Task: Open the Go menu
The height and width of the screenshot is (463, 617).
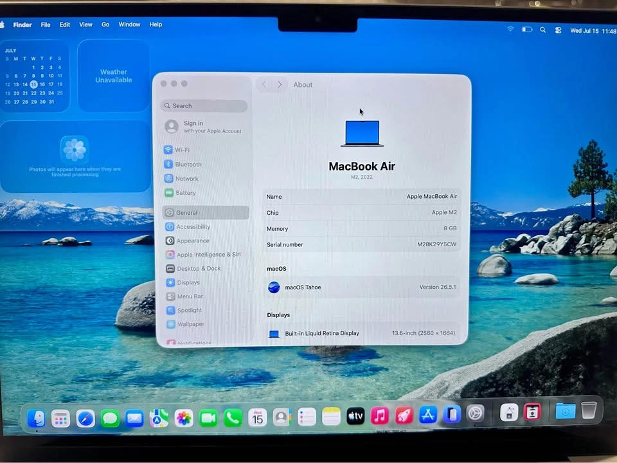Action: click(105, 24)
